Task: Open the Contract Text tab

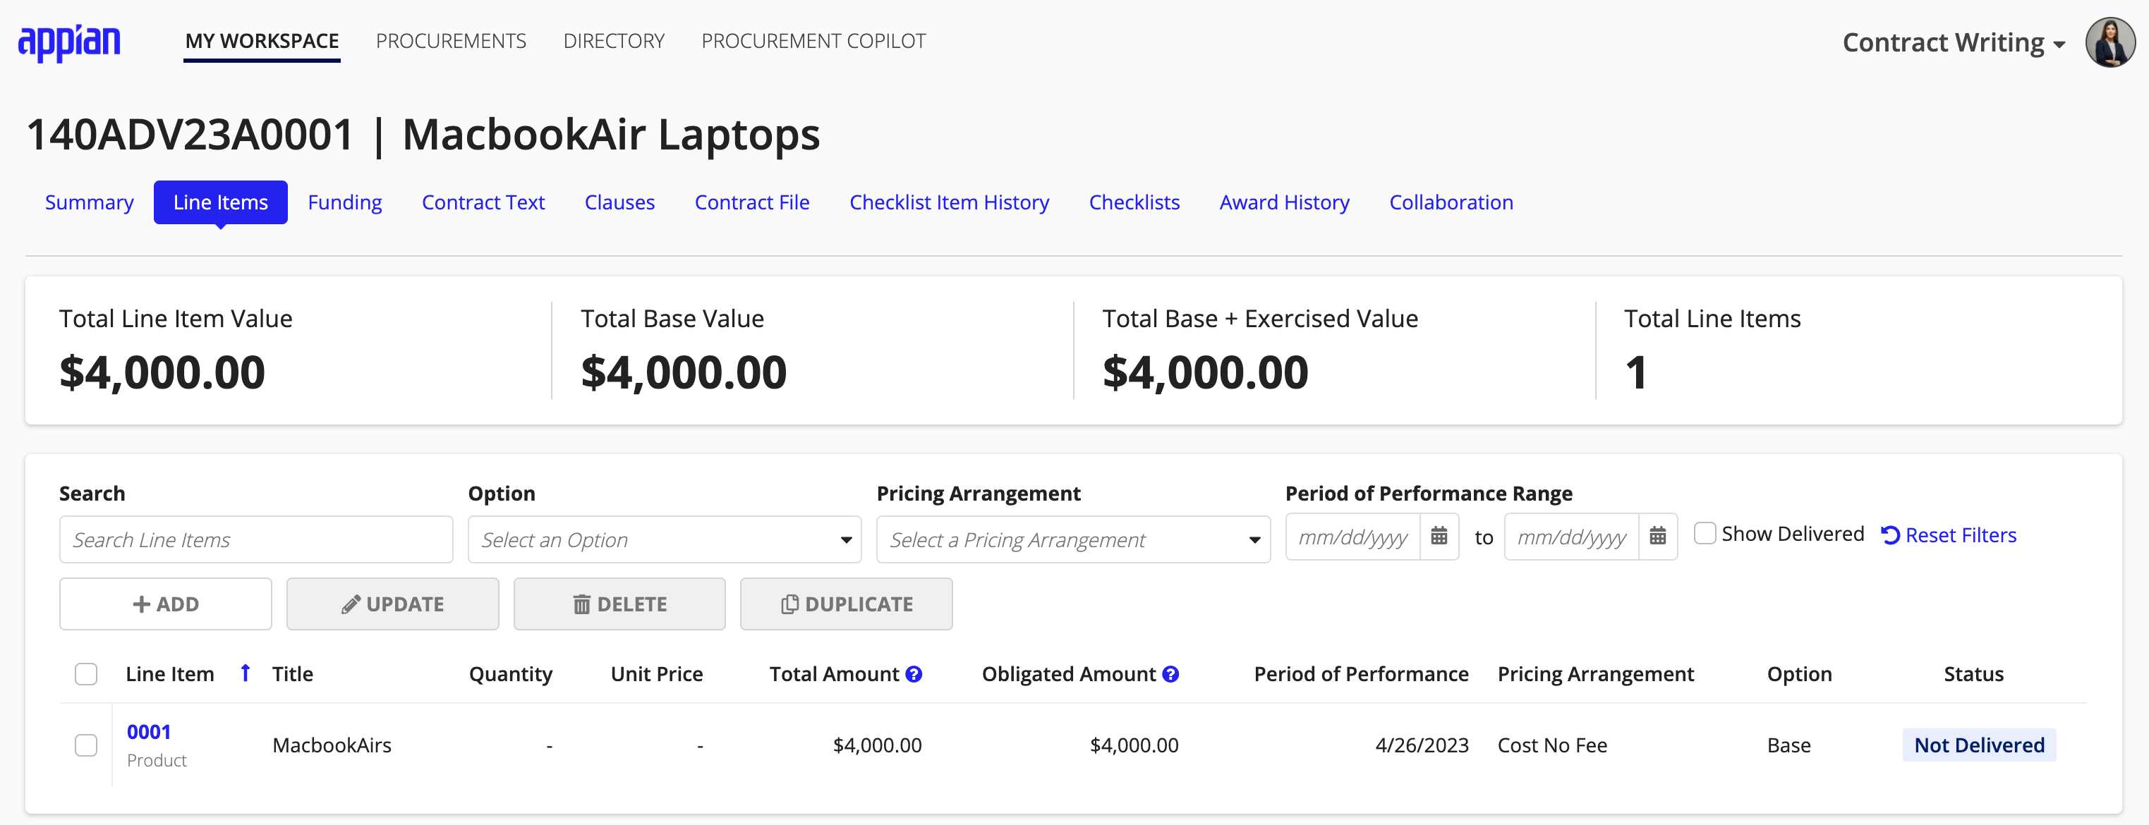Action: coord(483,202)
